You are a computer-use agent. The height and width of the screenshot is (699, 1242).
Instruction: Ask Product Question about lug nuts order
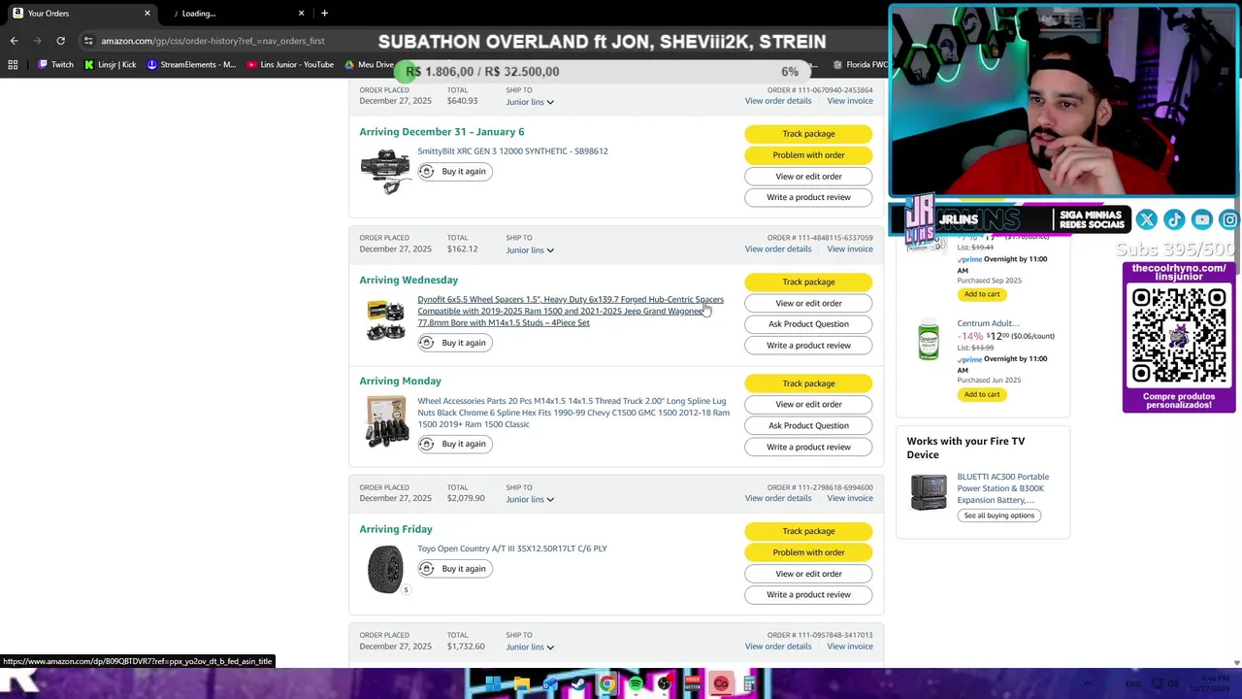point(808,425)
